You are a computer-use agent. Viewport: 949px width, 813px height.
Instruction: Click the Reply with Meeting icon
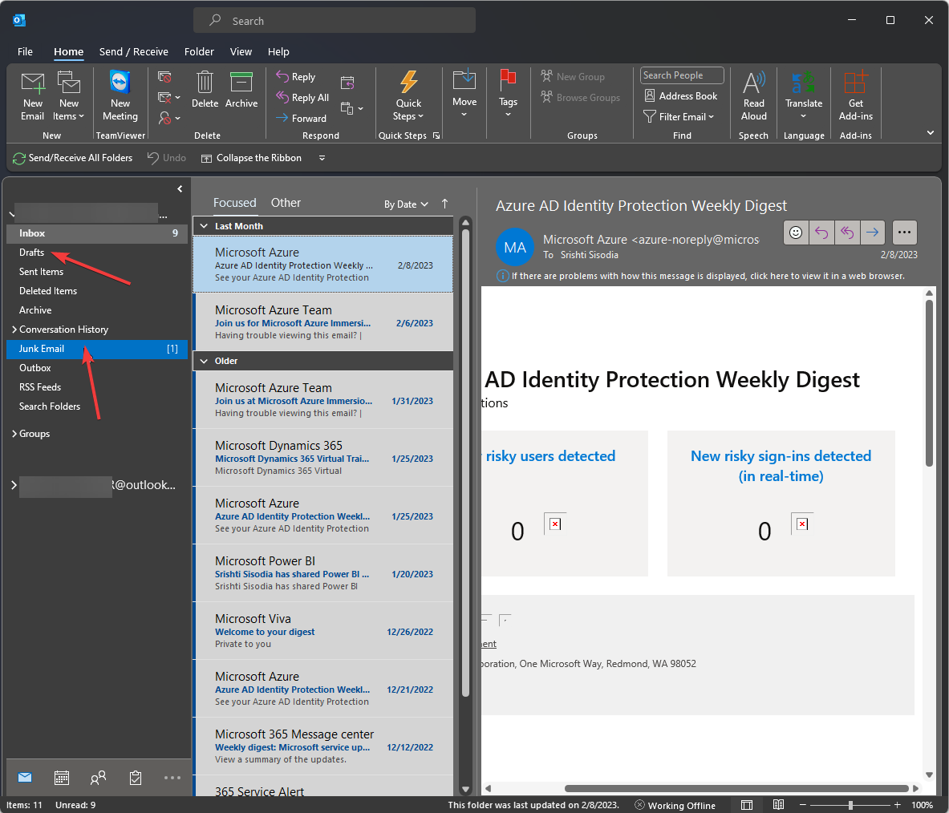point(347,83)
